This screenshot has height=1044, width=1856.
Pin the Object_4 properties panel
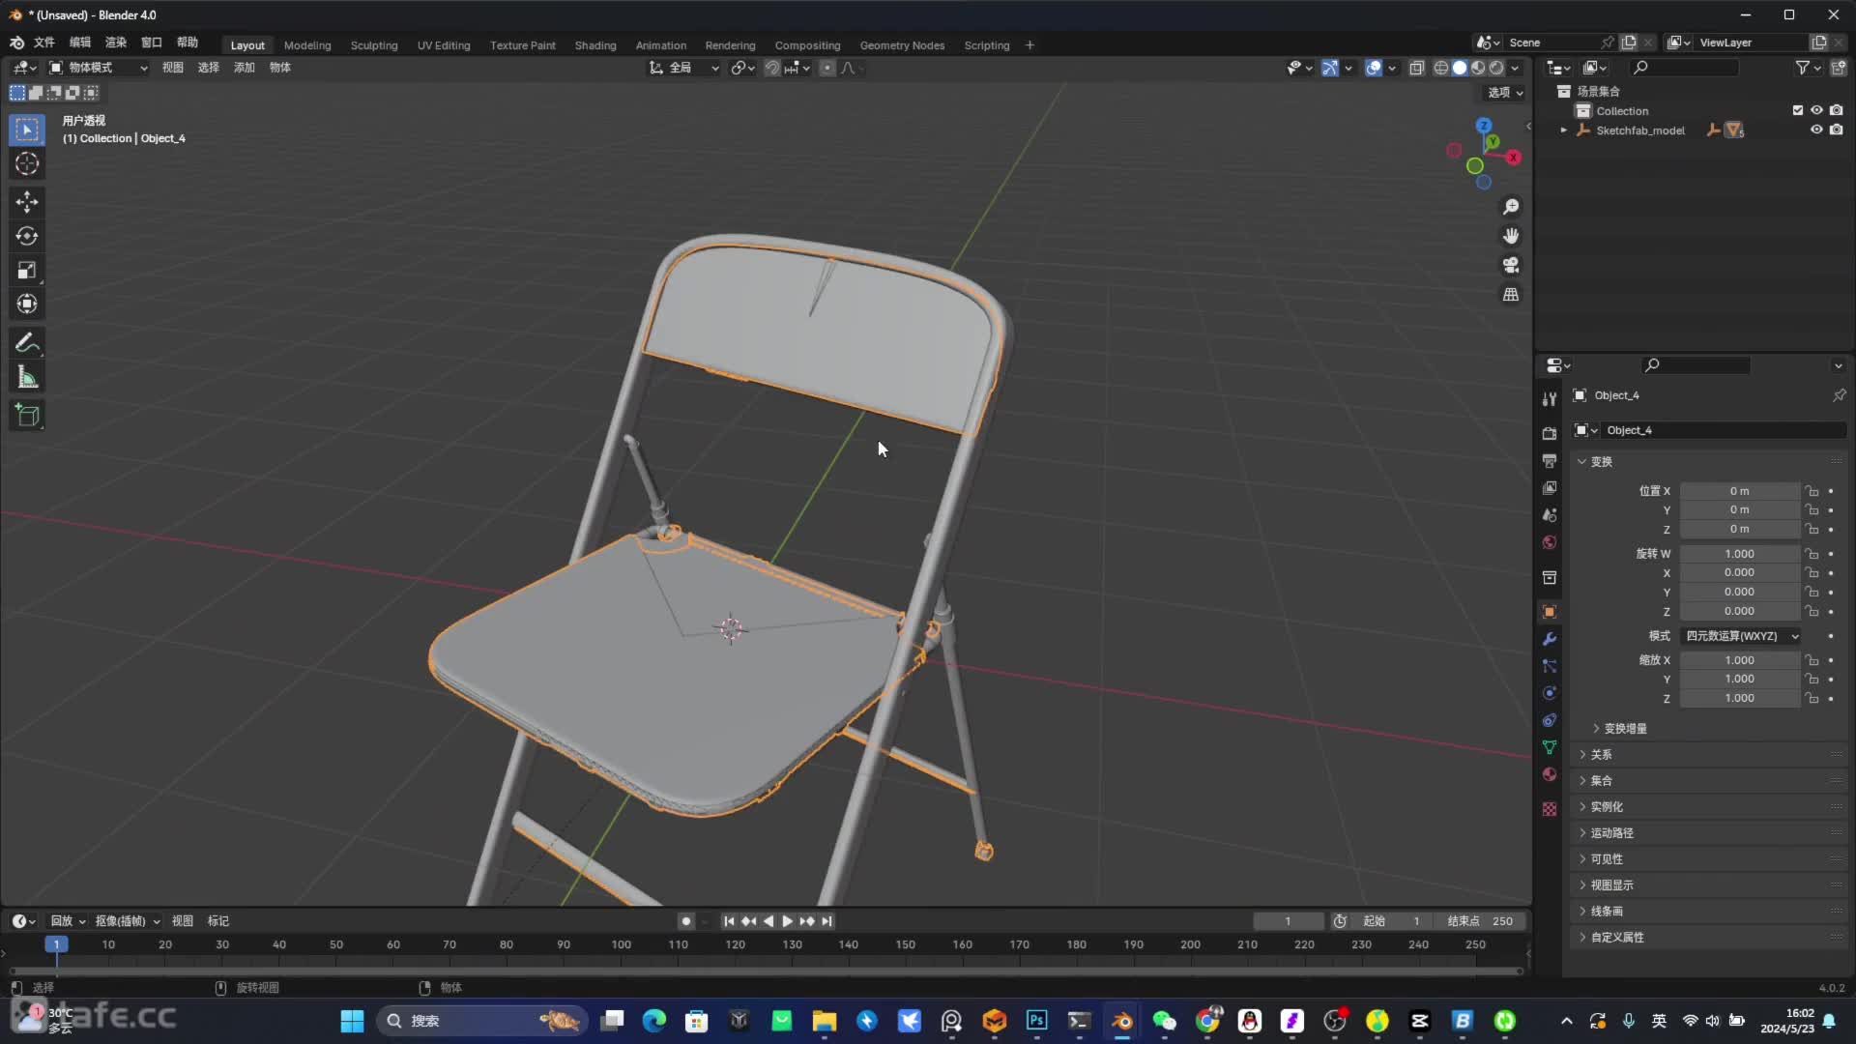coord(1839,395)
